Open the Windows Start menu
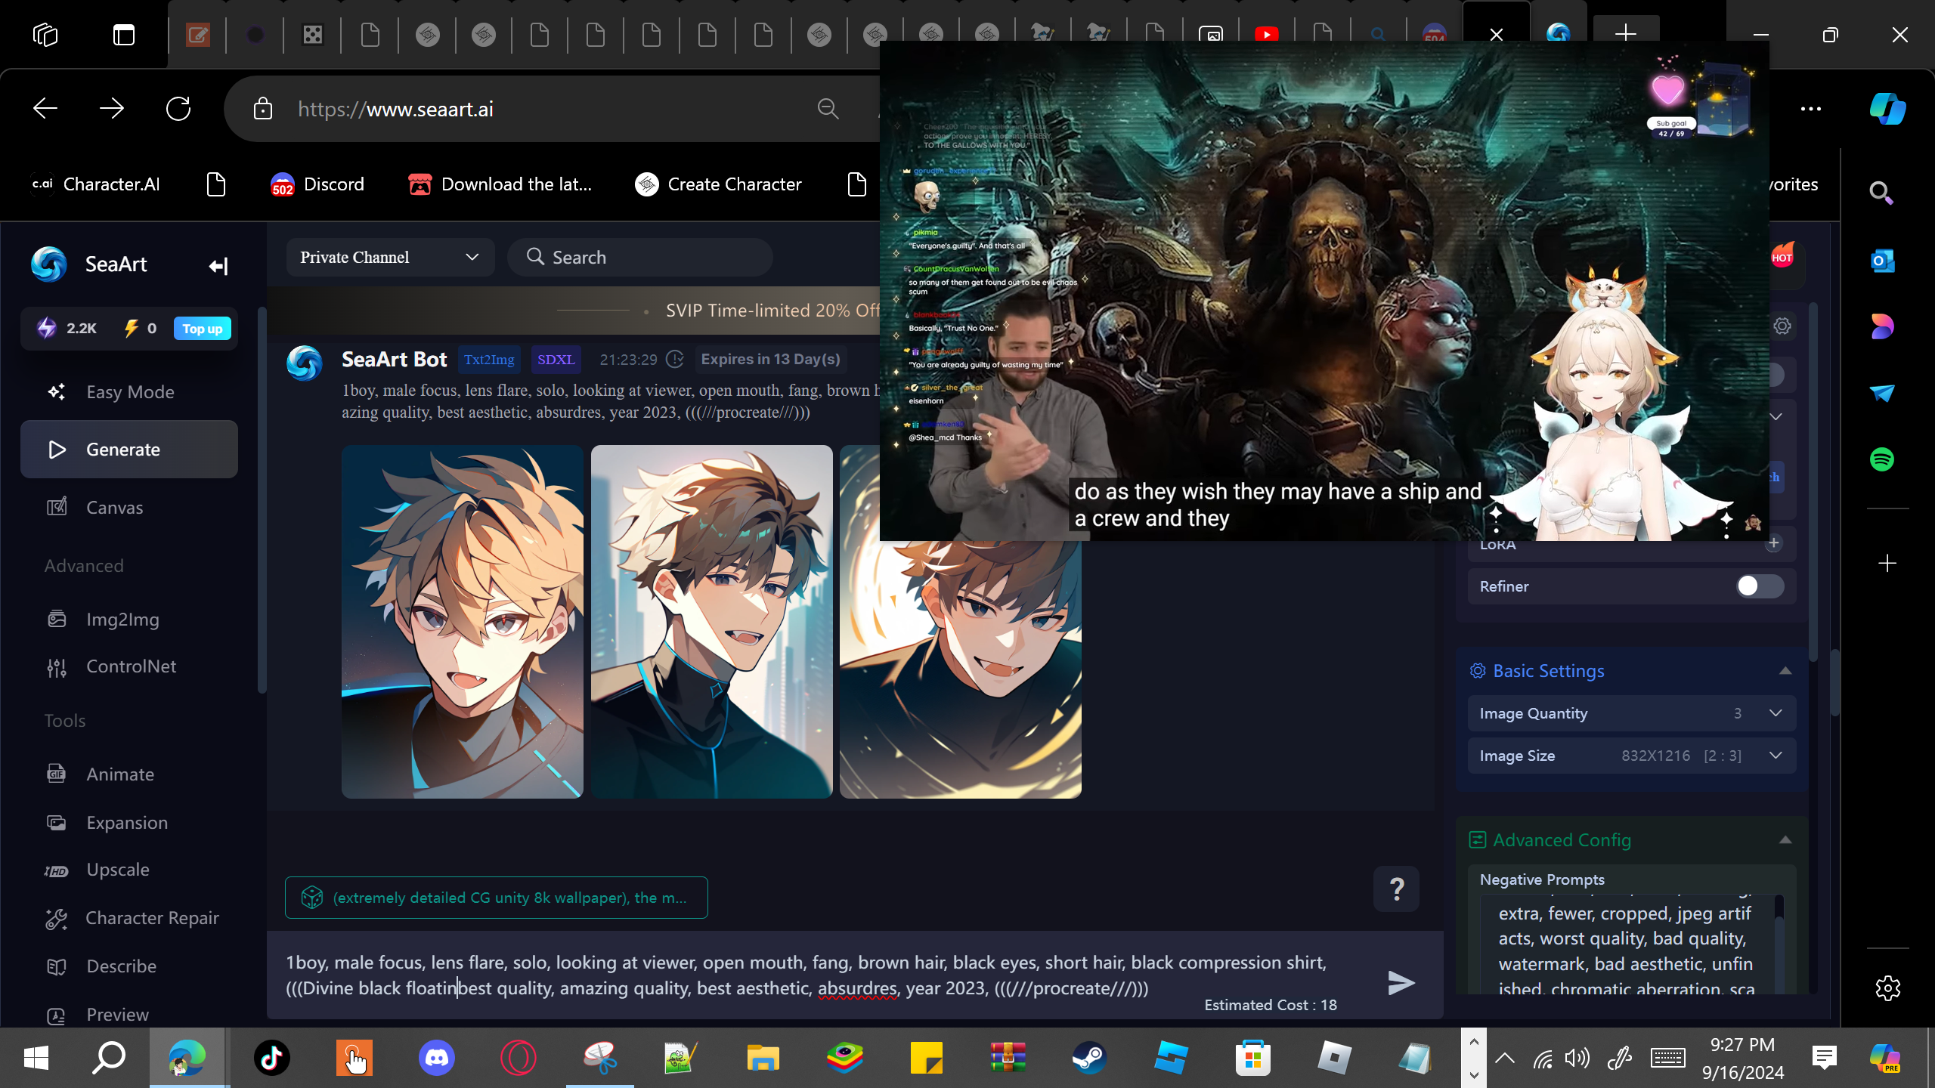1935x1088 pixels. click(x=36, y=1058)
